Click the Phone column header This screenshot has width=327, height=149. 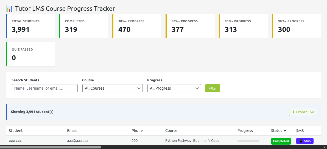(x=137, y=131)
